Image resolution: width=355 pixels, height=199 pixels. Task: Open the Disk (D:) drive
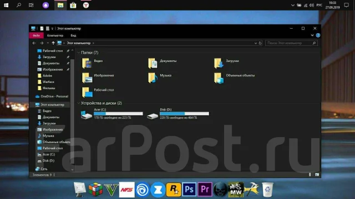(x=178, y=113)
